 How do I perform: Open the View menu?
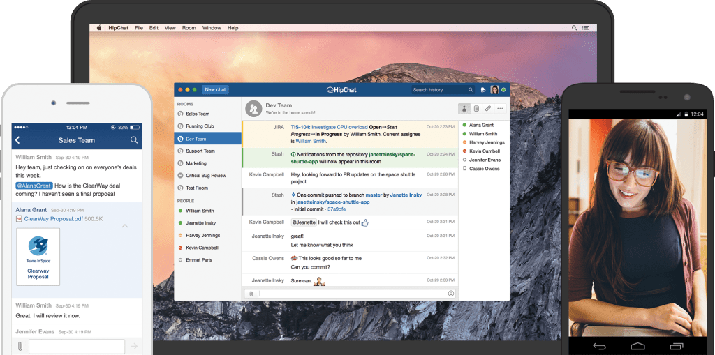[170, 28]
